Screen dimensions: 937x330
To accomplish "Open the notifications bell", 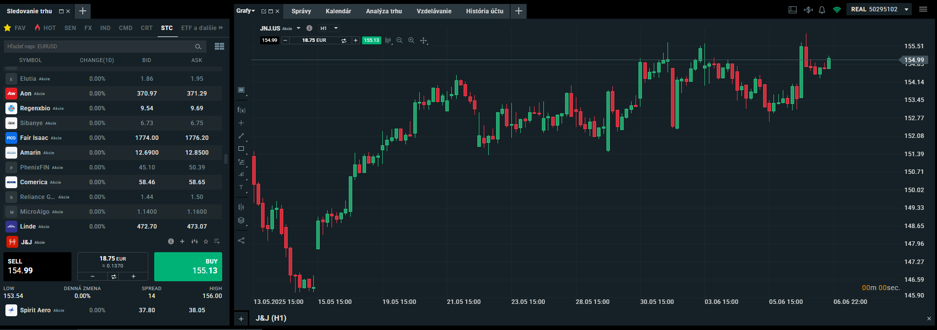I will click(822, 10).
